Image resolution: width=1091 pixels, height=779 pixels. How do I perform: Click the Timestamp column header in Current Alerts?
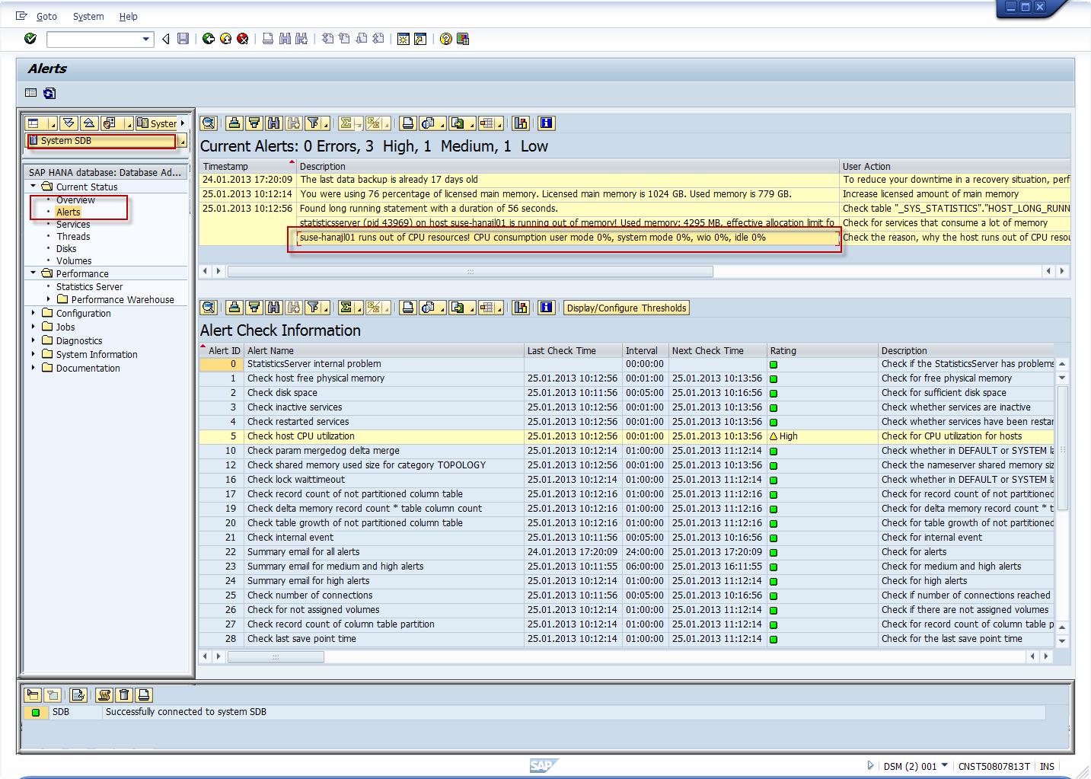[247, 166]
